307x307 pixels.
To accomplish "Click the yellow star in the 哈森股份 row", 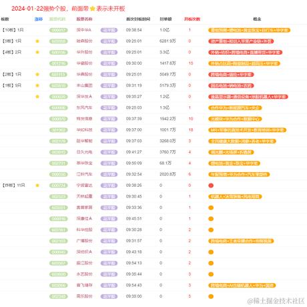I will click(37, 41).
